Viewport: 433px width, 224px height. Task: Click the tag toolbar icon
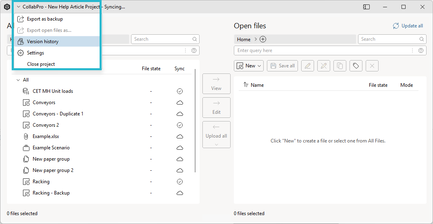click(x=356, y=66)
